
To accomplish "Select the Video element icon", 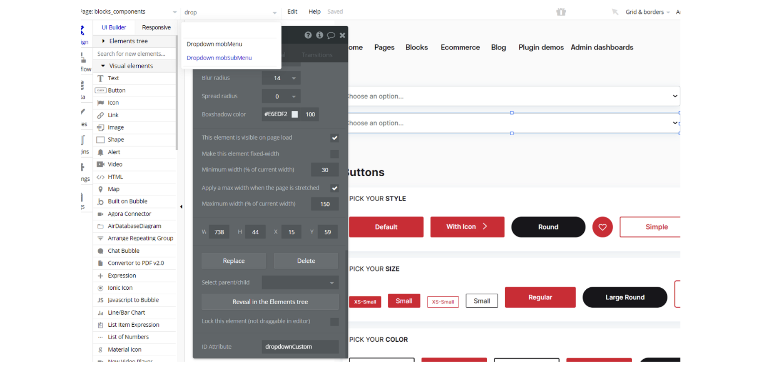I will tap(100, 165).
